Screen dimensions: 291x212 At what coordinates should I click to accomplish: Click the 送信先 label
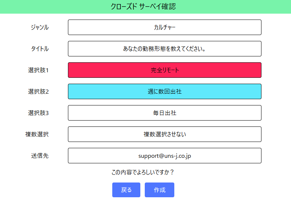coord(40,156)
